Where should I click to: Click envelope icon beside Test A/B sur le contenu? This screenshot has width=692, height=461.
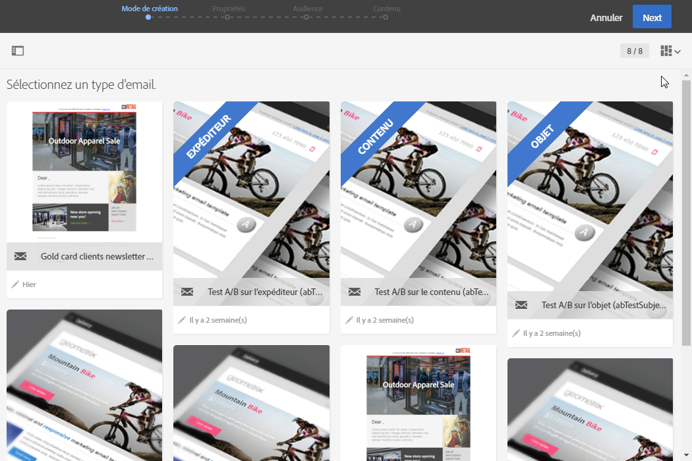pos(355,292)
